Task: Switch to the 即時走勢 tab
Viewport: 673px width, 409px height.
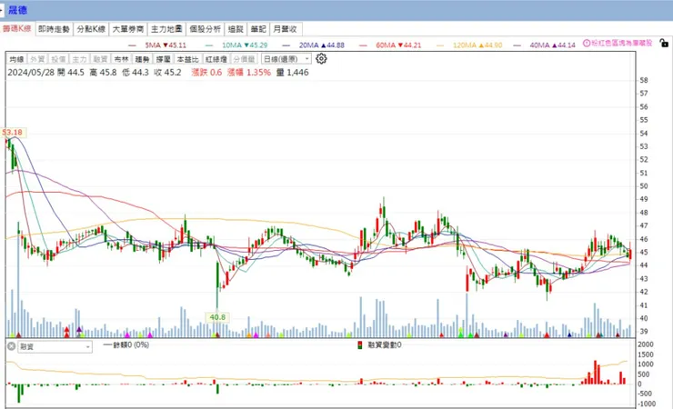Action: [54, 29]
